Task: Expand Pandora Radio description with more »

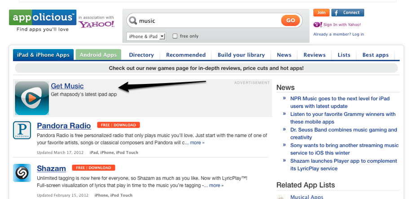Action: pyautogui.click(x=197, y=142)
